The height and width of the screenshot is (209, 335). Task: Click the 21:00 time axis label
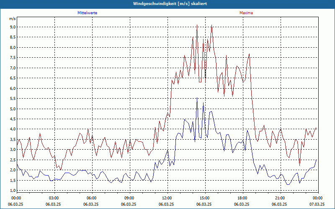click(281, 198)
